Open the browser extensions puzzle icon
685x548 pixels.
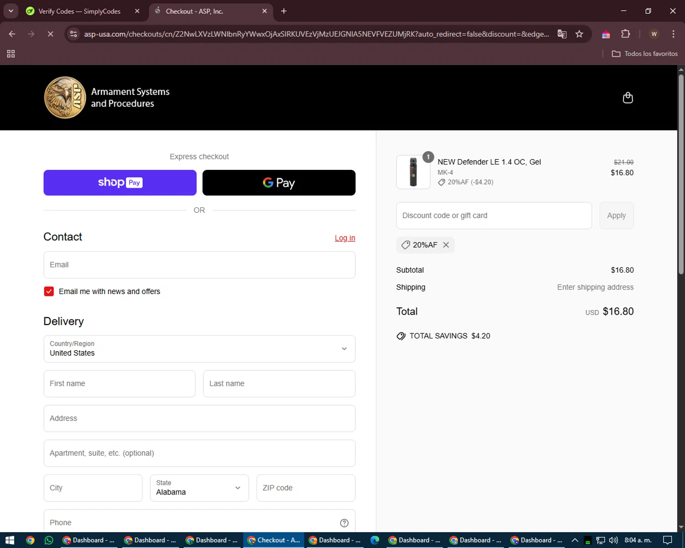(626, 34)
